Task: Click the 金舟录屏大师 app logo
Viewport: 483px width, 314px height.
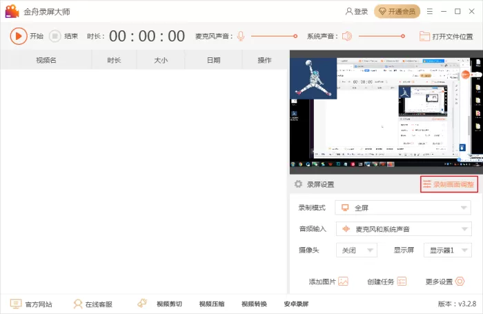Action: (12, 12)
